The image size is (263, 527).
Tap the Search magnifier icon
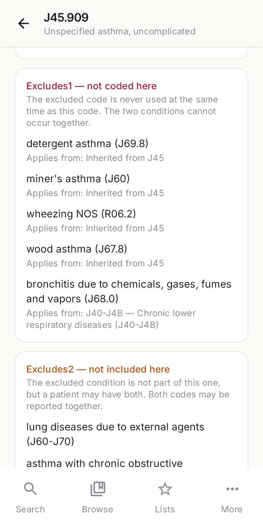pyautogui.click(x=30, y=489)
